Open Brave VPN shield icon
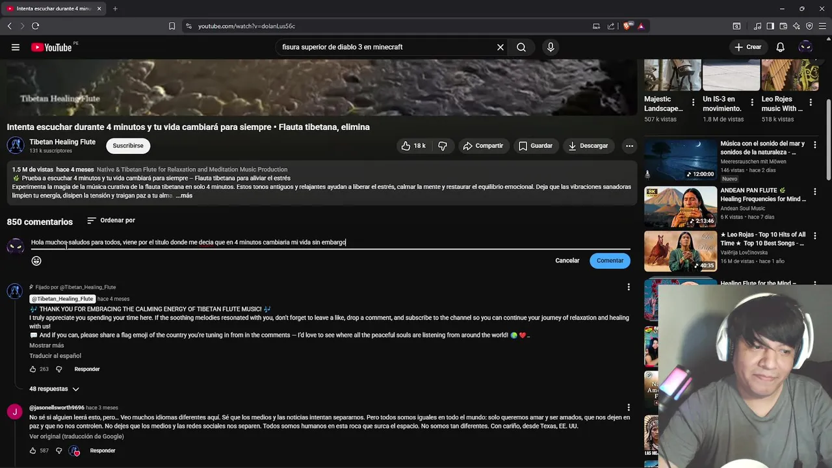832x468 pixels. 809,26
